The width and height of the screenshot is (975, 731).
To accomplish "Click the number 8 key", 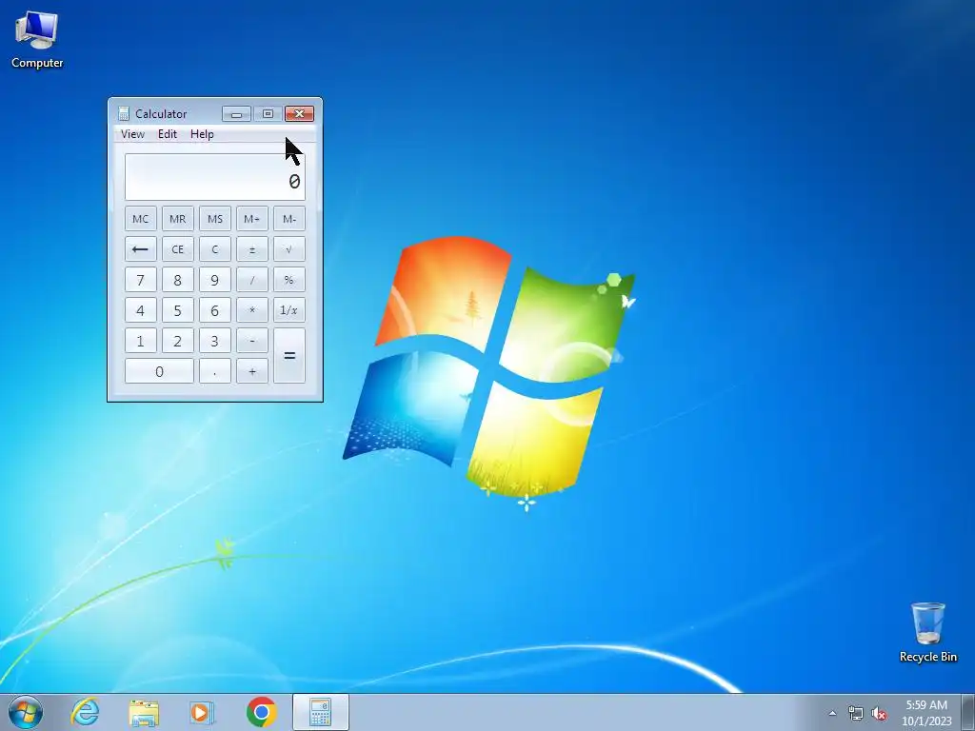I will pos(178,280).
